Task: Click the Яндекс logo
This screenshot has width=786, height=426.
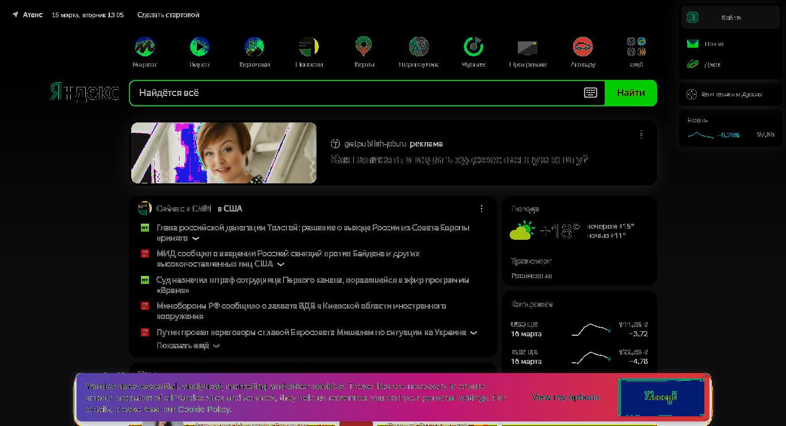Action: (x=84, y=92)
